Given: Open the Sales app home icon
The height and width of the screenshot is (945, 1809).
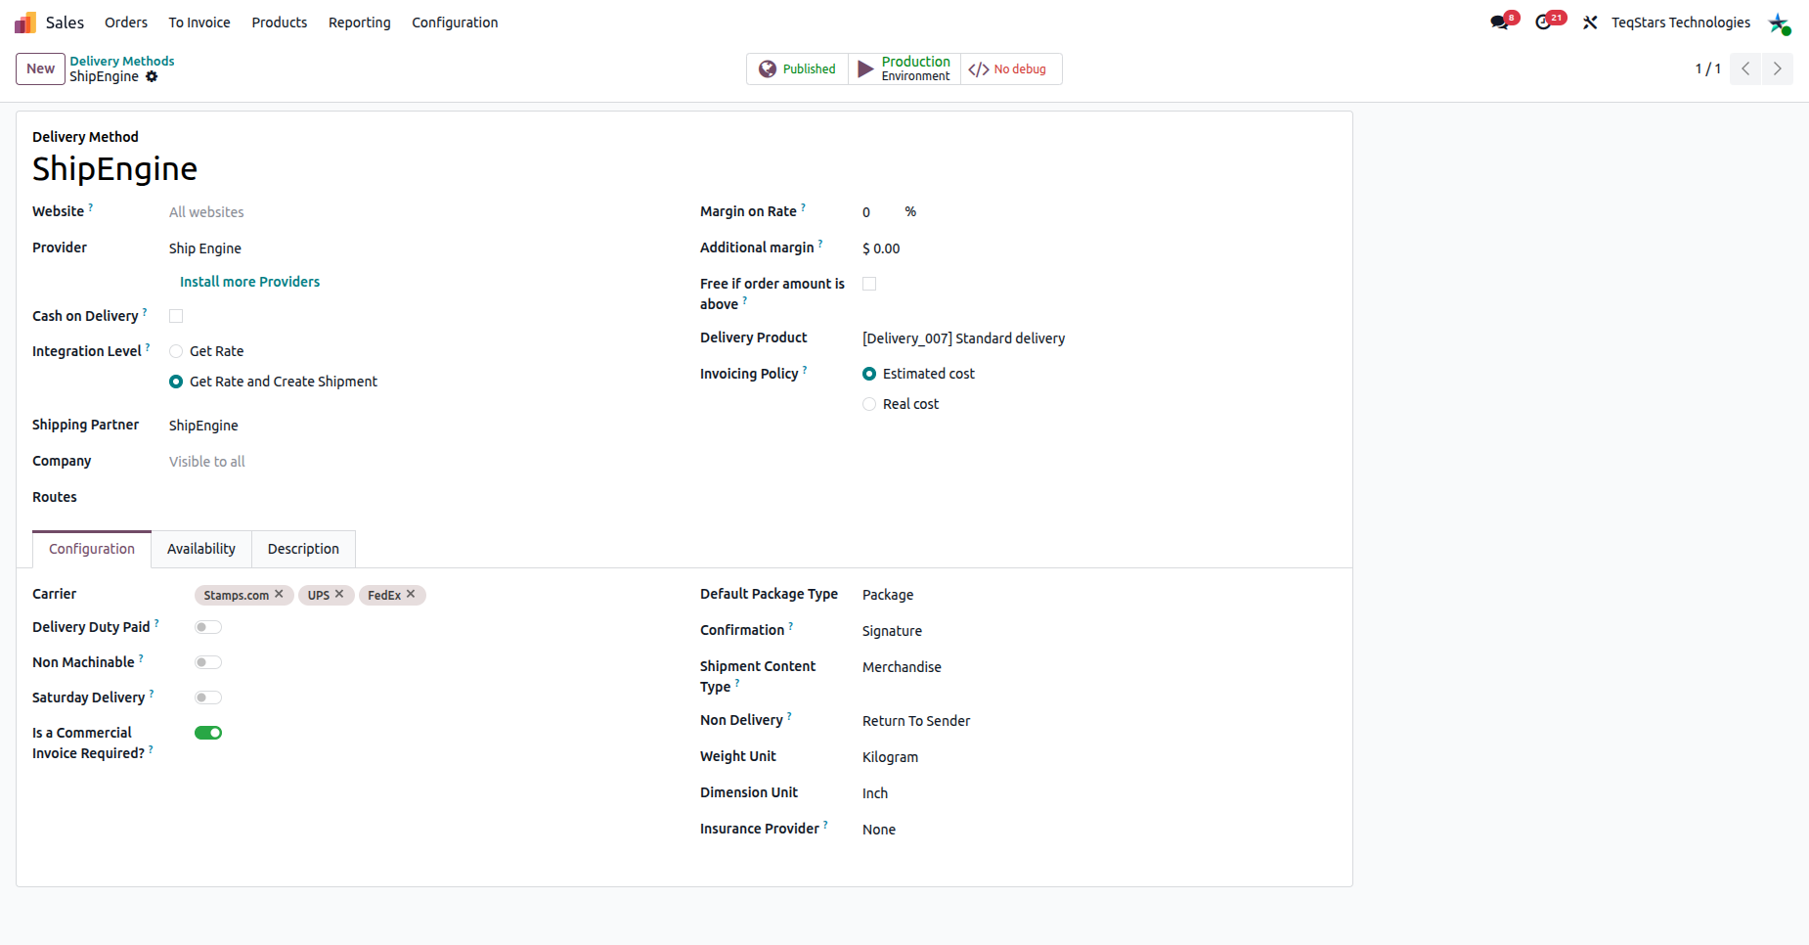Looking at the screenshot, I should 25,22.
